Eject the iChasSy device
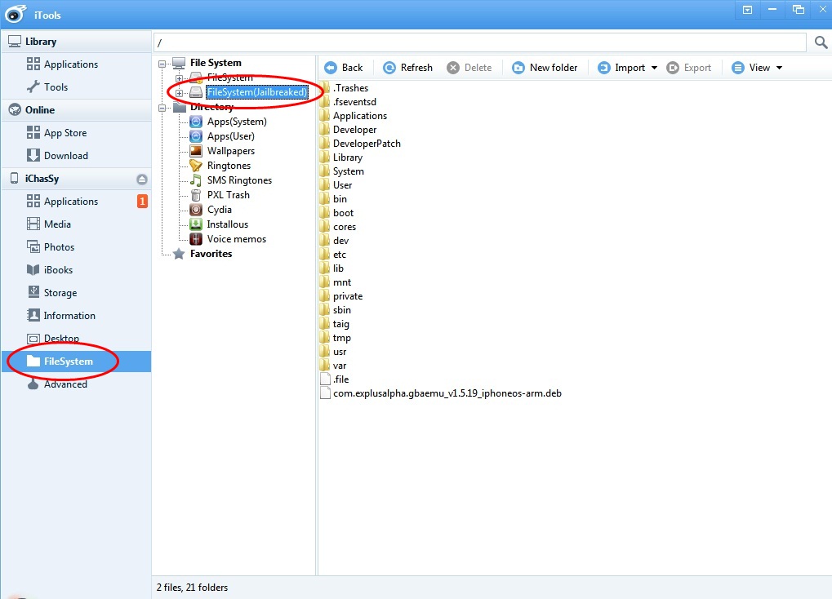This screenshot has height=599, width=832. 142,180
